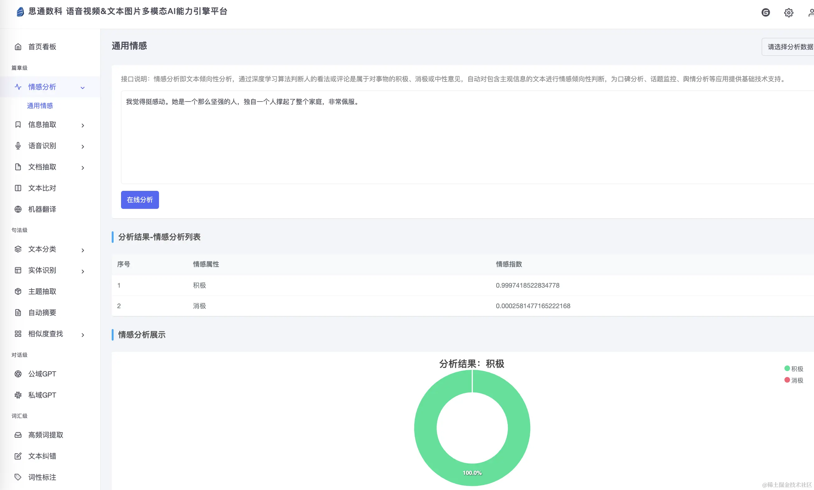814x490 pixels.
Task: Click the globe icon for 机器翻译
Action: coord(18,209)
